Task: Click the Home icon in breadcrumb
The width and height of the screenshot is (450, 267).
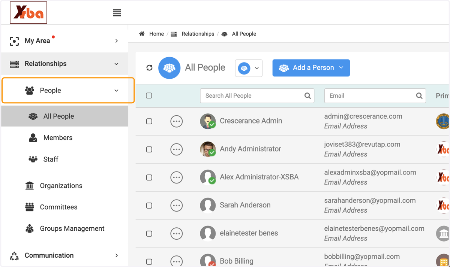Action: (x=142, y=34)
